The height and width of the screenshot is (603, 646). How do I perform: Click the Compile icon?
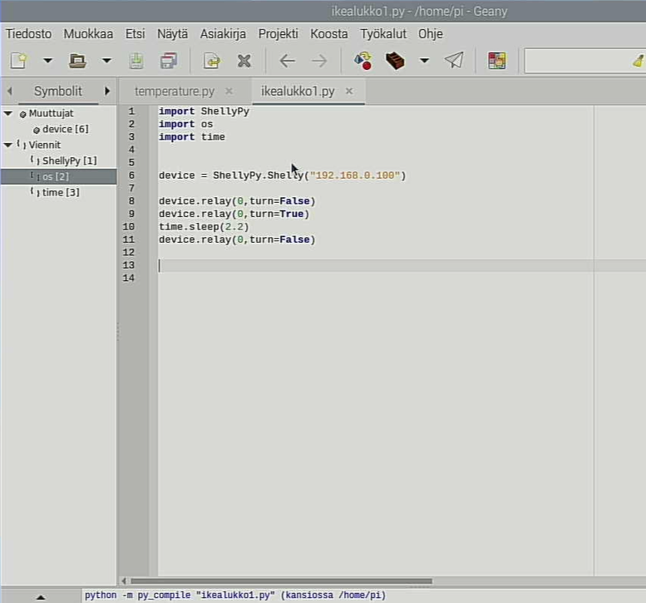coord(363,61)
